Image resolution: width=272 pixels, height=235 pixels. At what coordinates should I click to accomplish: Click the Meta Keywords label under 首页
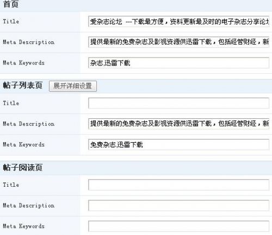click(23, 63)
